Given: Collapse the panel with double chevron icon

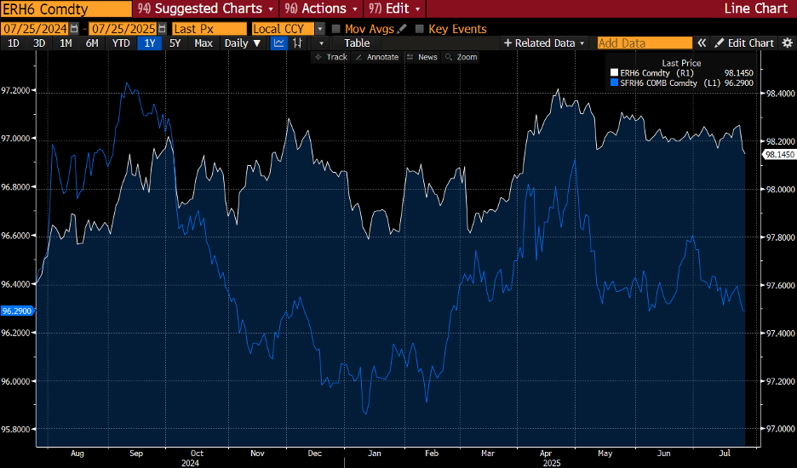Looking at the screenshot, I should coord(702,43).
